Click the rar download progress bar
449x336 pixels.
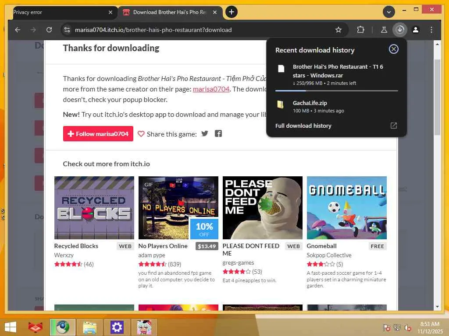[x=337, y=91]
